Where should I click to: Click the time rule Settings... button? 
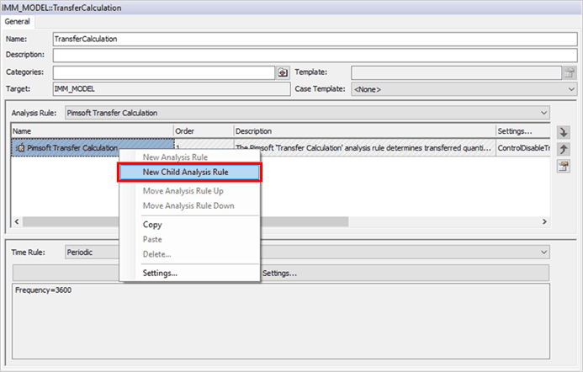pos(280,273)
